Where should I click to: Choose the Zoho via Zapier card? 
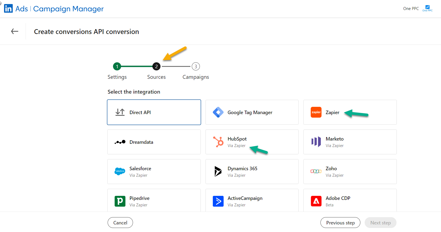pyautogui.click(x=350, y=172)
